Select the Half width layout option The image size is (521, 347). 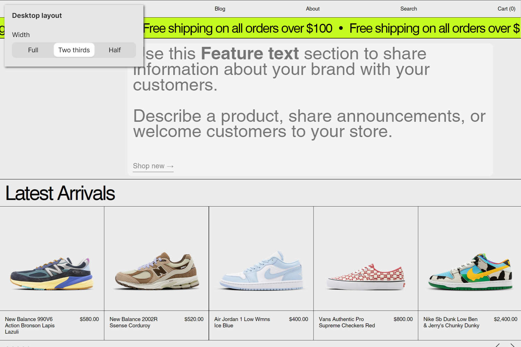click(x=115, y=50)
